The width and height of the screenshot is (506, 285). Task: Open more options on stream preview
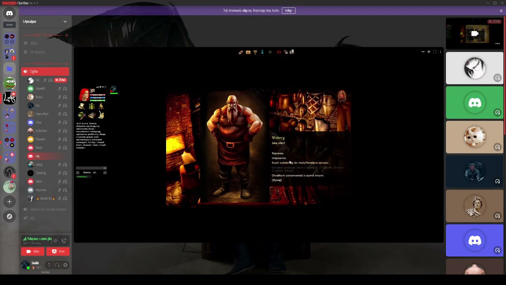(498, 44)
